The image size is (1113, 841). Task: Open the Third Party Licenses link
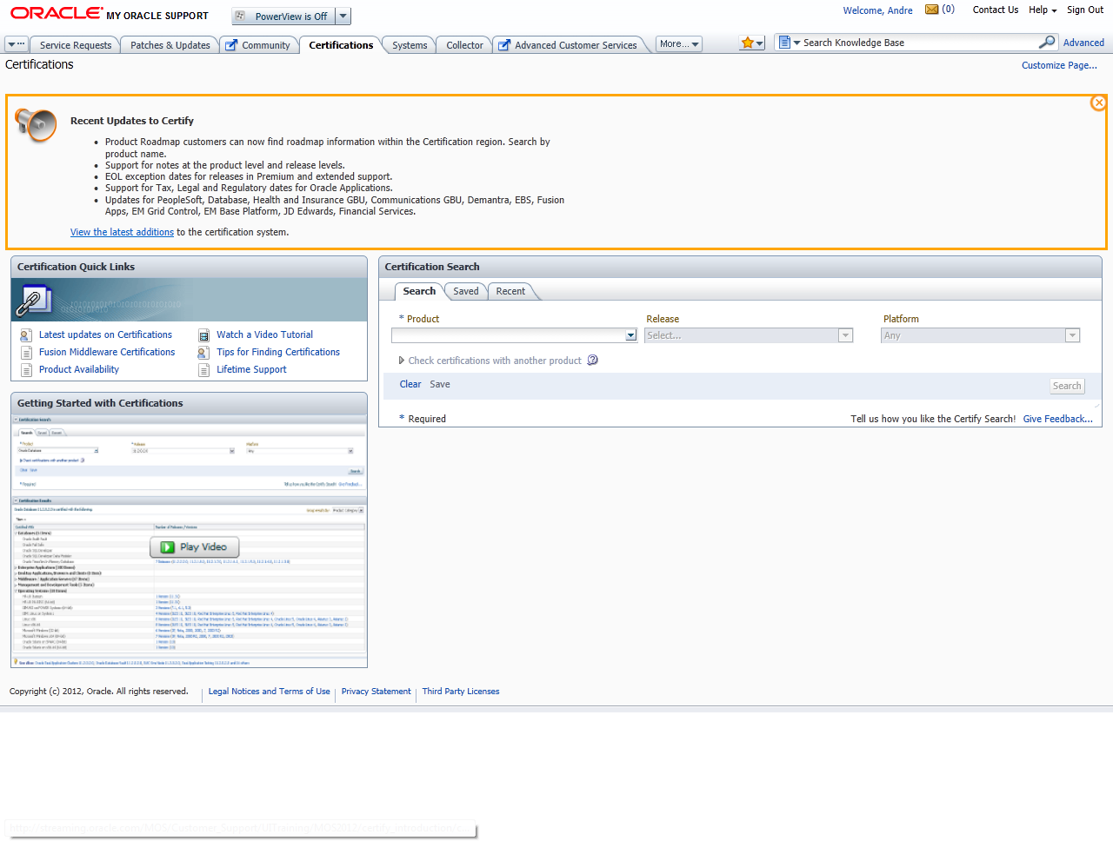(x=461, y=692)
